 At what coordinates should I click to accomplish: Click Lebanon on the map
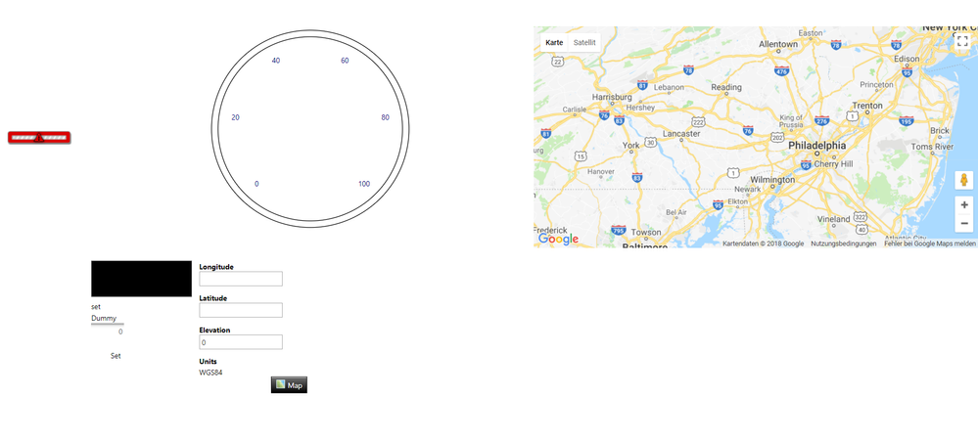pos(669,88)
